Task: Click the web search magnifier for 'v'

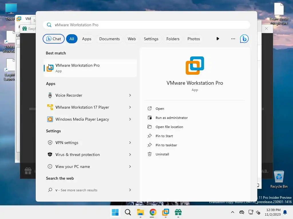Action: point(50,190)
